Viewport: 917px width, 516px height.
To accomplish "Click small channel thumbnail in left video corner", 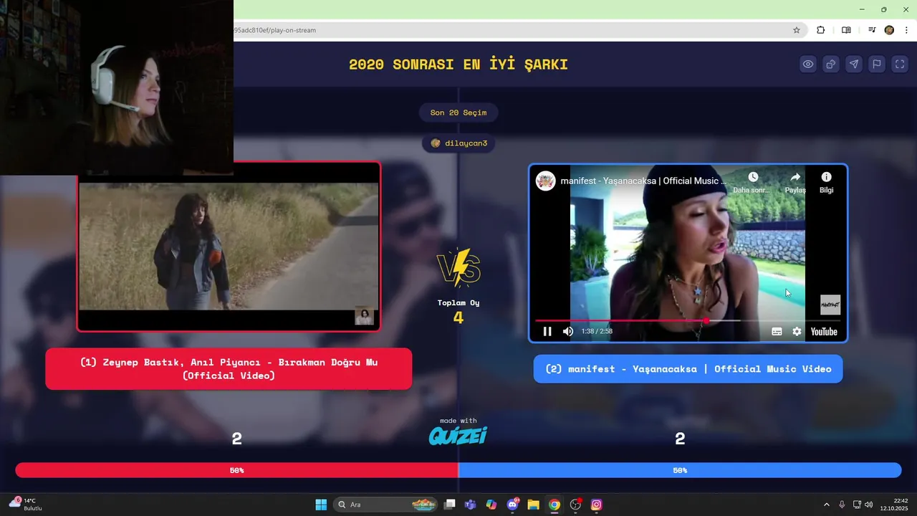I will point(364,316).
